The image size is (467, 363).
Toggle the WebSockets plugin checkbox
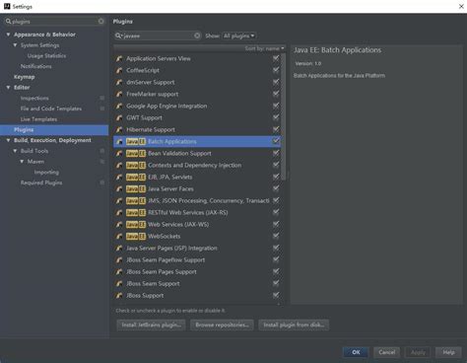(276, 236)
